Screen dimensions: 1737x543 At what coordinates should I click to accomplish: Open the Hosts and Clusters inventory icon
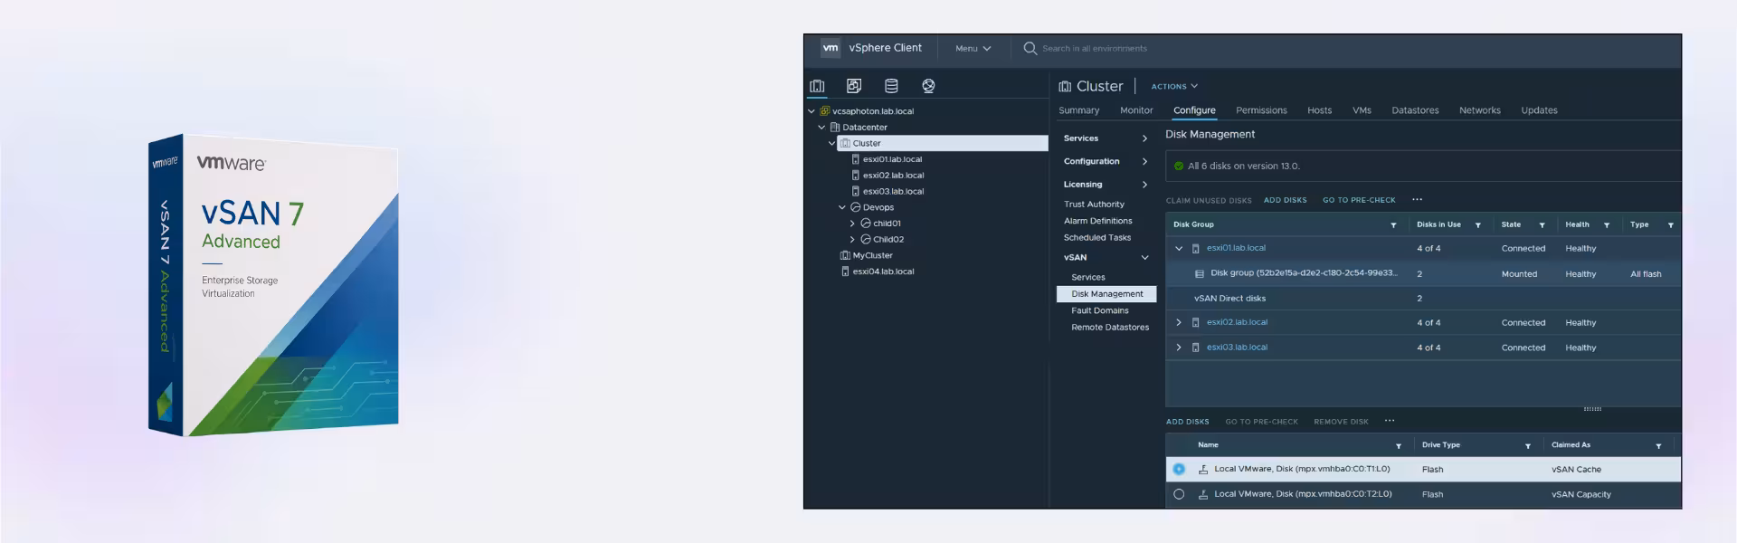[x=817, y=86]
